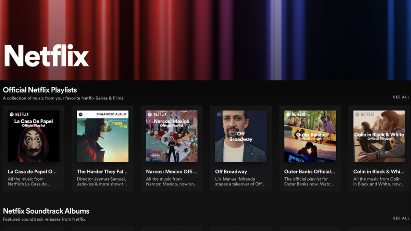This screenshot has width=411, height=231.
Task: Click "Outer Banks Official..." title text
Action: coord(310,172)
